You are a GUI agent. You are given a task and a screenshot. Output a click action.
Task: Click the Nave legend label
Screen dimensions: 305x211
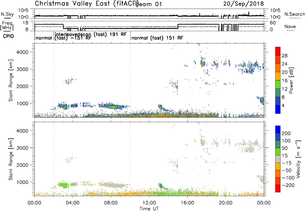point(290,26)
